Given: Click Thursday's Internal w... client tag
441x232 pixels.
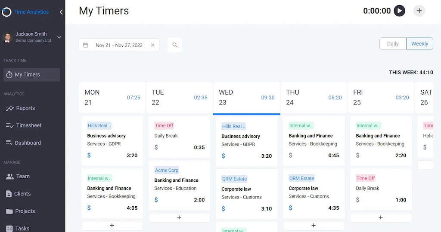Looking at the screenshot, I should pos(301,125).
